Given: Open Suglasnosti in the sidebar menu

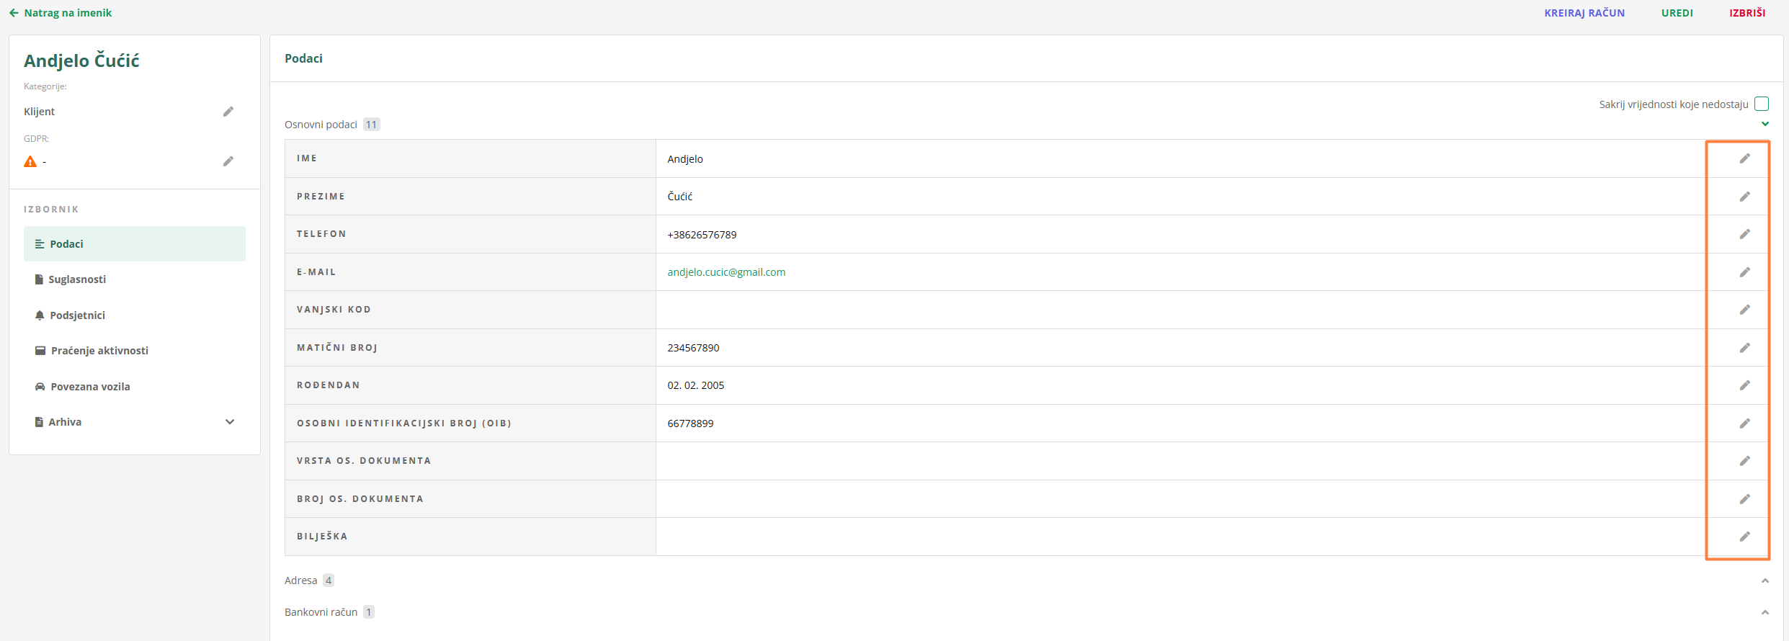Looking at the screenshot, I should tap(77, 279).
